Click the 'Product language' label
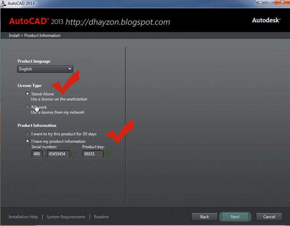290x226 pixels. tap(34, 61)
